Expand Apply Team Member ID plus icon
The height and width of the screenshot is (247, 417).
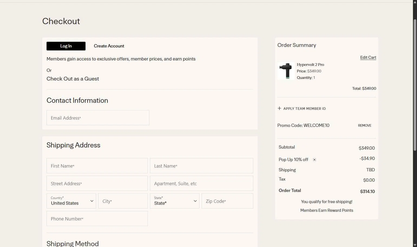click(280, 108)
